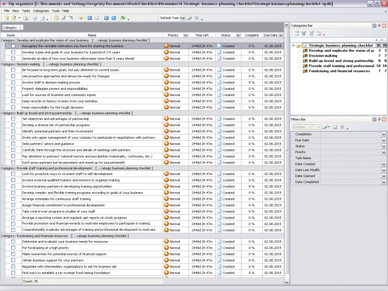Check Done box for 'Involve staff in decision-making planning'
This screenshot has width=388, height=291.
[13, 82]
